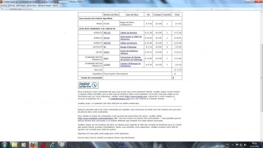263x148 pixels.
Task: Click the Quantité column header
Action: pyautogui.click(x=167, y=15)
